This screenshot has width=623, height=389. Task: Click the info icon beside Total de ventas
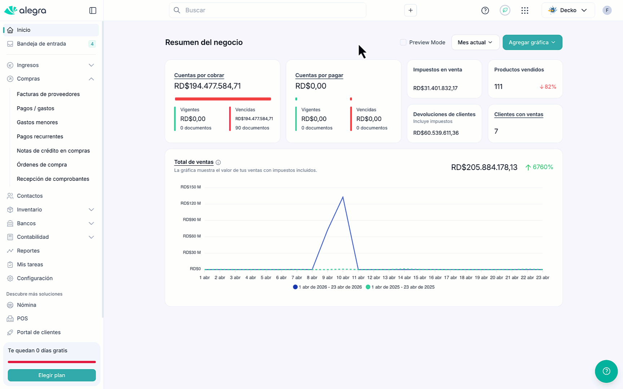[x=218, y=162]
